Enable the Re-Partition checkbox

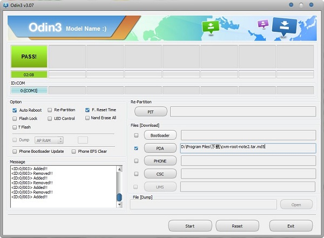click(x=50, y=110)
